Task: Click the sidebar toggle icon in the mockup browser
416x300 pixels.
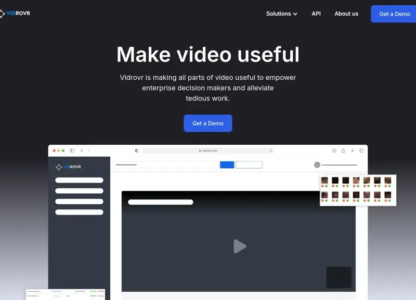Action: 72,151
